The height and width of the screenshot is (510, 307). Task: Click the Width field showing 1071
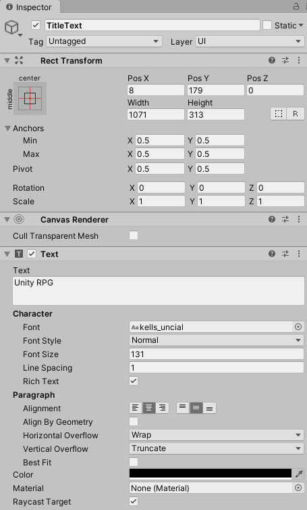156,114
